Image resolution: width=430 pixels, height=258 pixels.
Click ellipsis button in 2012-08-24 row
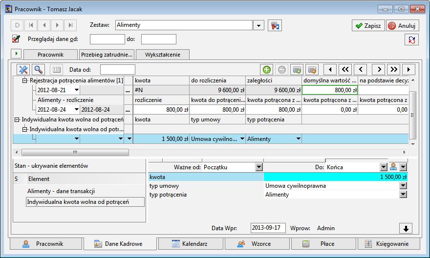pos(128,110)
